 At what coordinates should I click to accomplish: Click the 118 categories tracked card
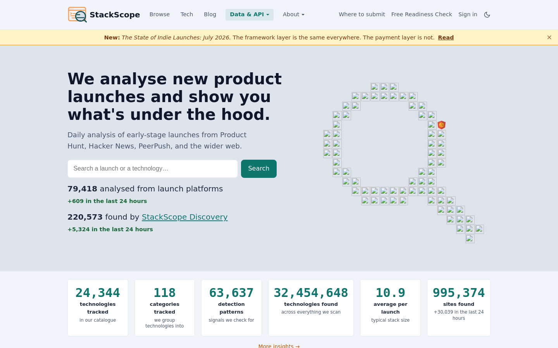(x=165, y=308)
